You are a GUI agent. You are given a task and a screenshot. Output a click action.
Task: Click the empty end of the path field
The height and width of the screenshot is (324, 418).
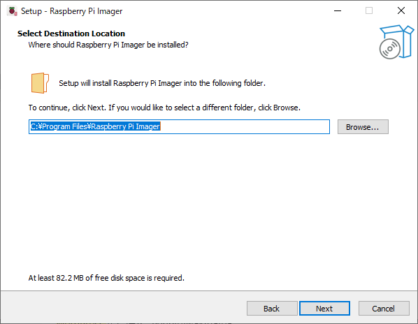245,126
